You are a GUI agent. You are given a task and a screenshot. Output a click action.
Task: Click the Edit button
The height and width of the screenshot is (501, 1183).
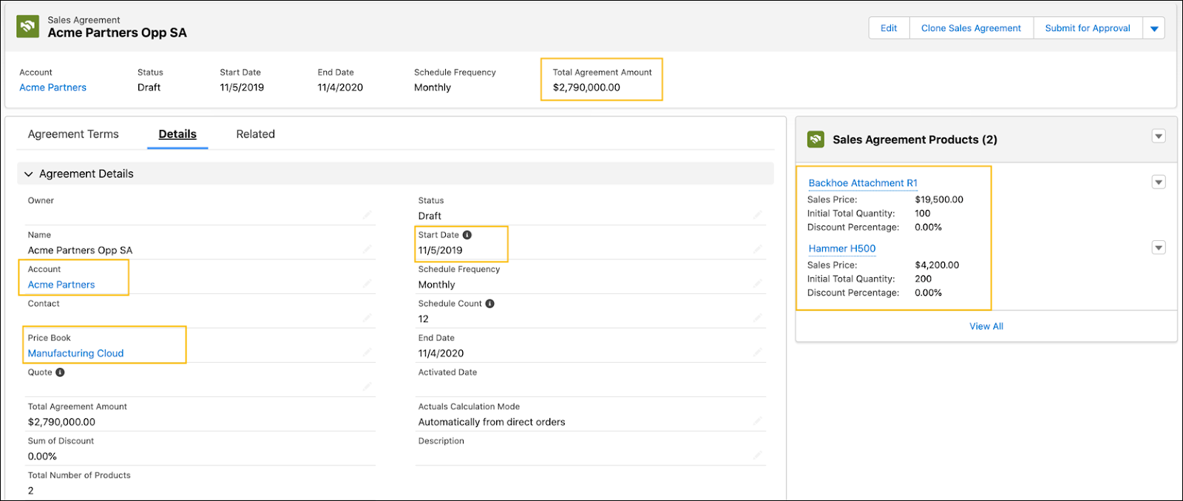point(889,28)
